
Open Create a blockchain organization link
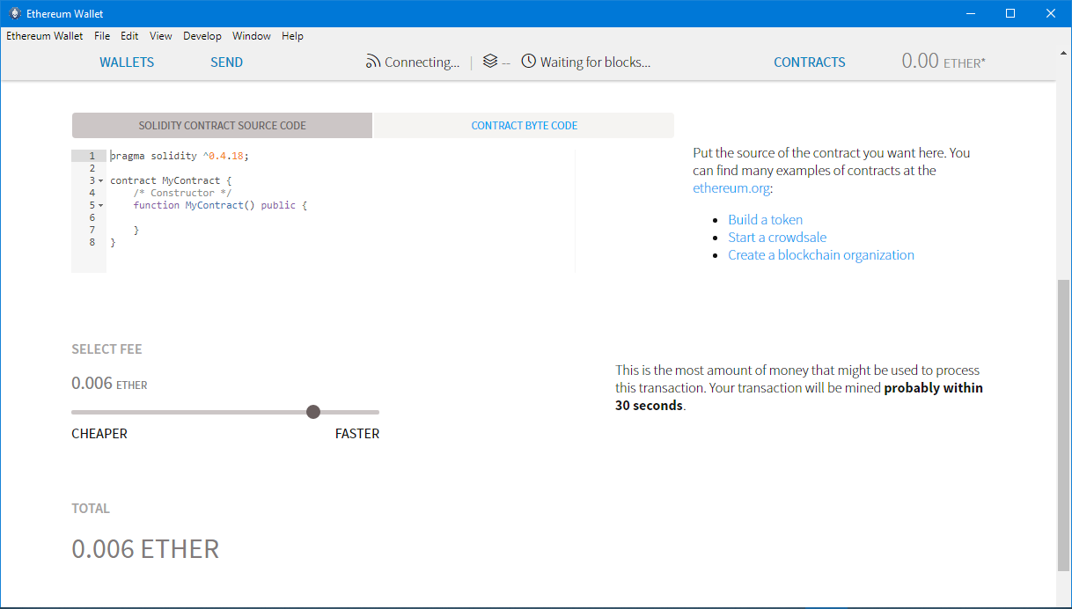point(821,255)
